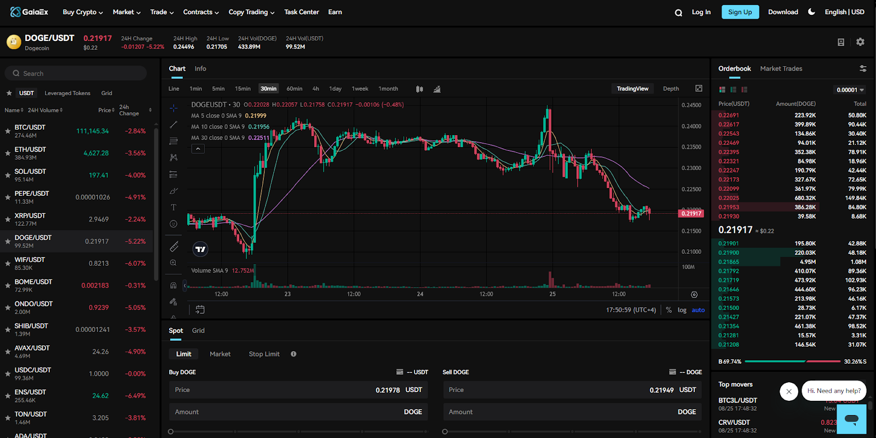This screenshot has width=876, height=438.
Task: Switch to the Market Trades tab
Action: tap(781, 69)
